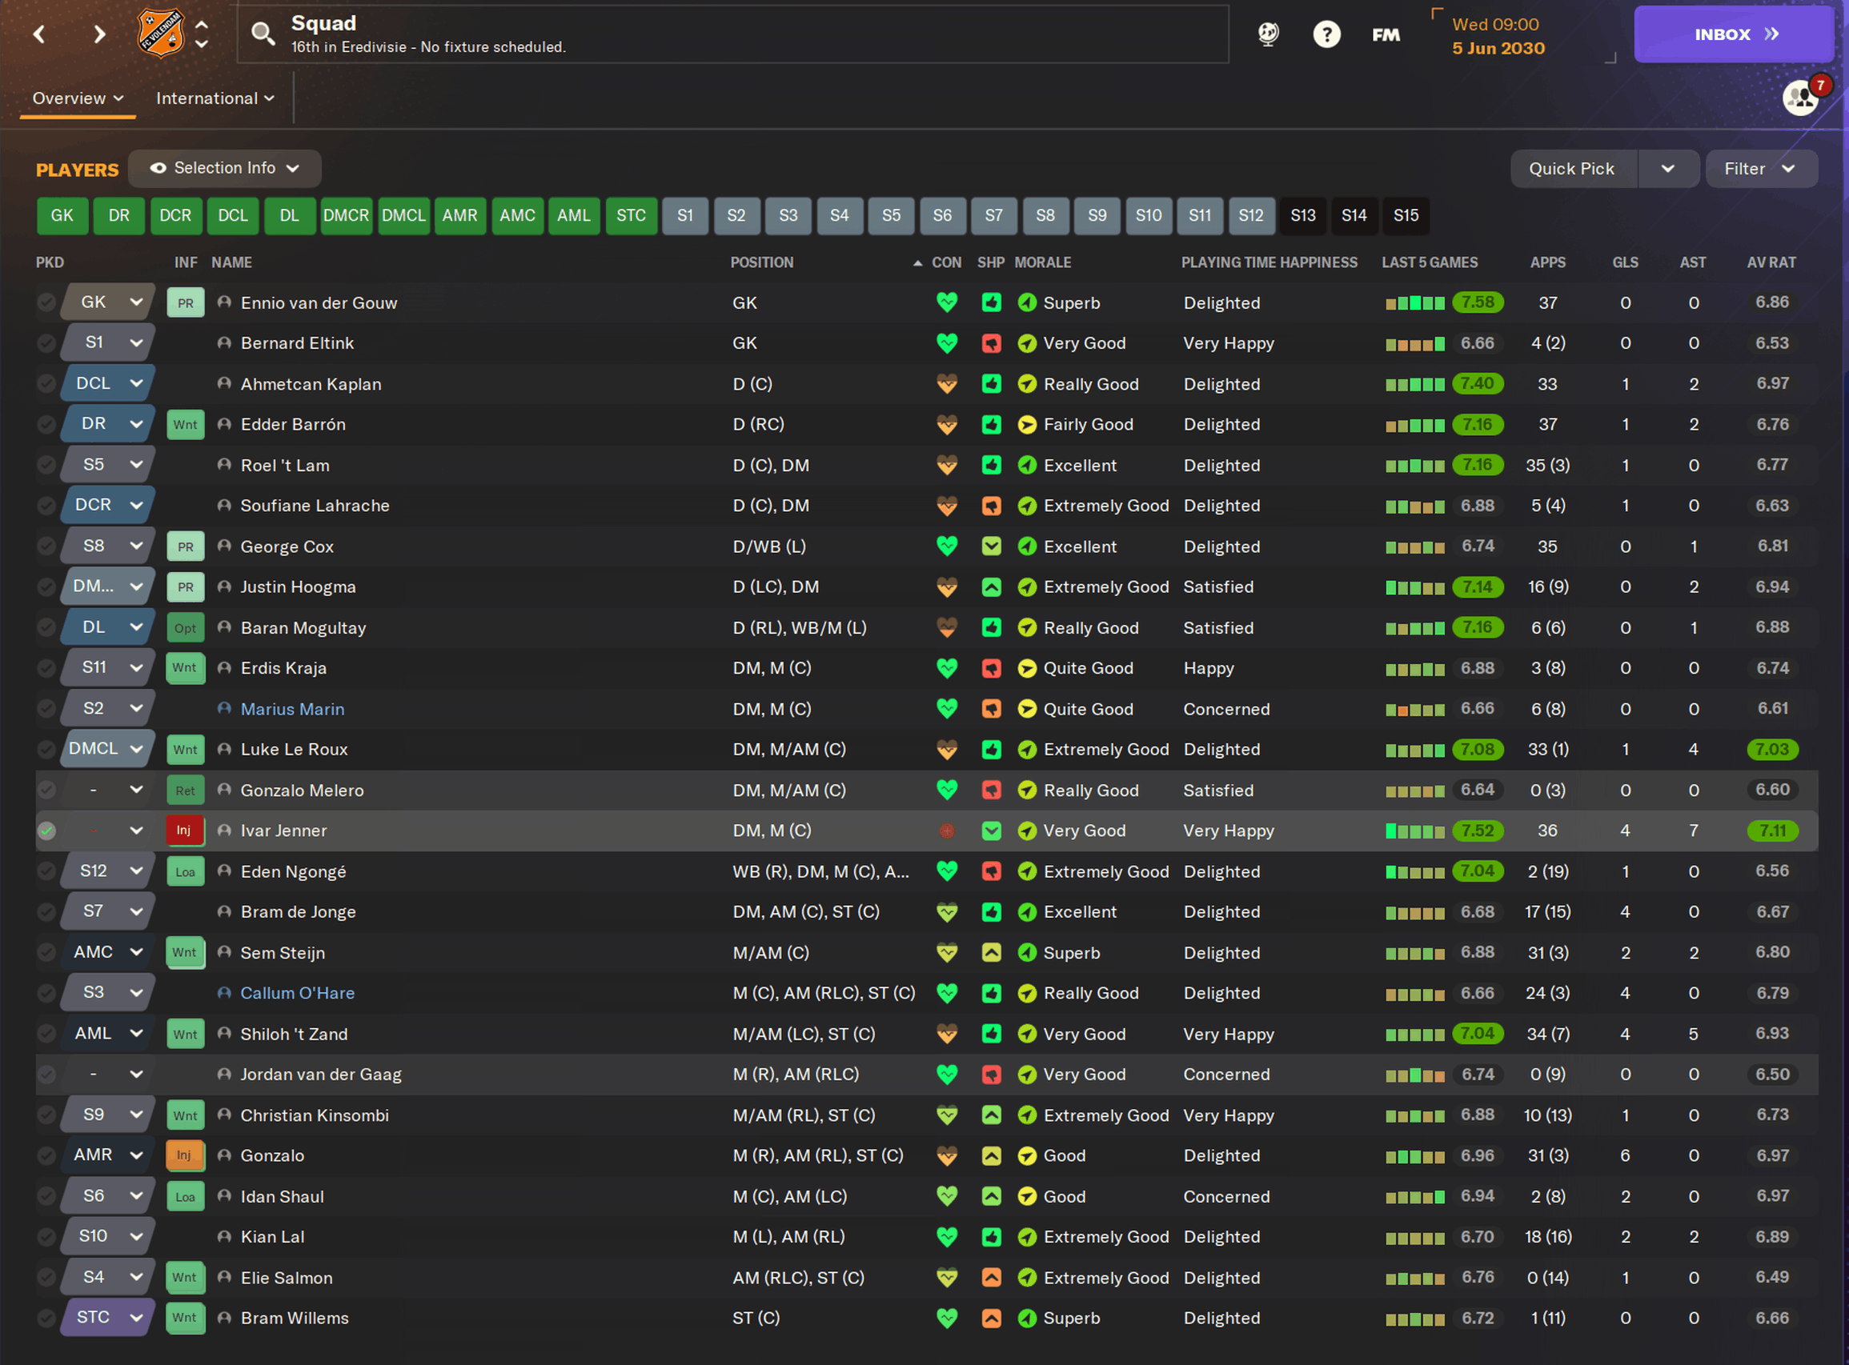This screenshot has width=1849, height=1365.
Task: Open the help question mark icon
Action: [x=1326, y=34]
